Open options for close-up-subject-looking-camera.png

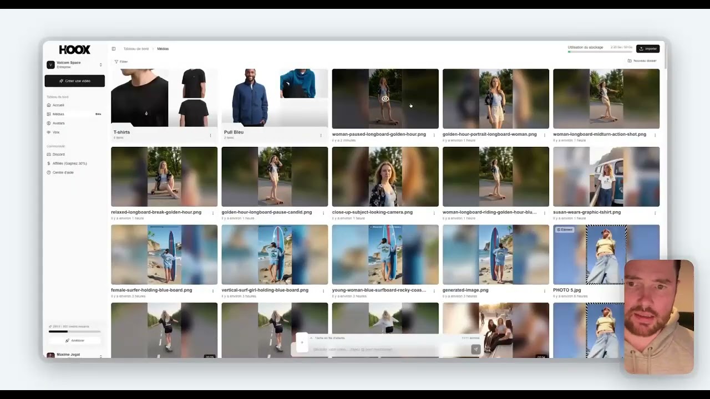pyautogui.click(x=434, y=213)
